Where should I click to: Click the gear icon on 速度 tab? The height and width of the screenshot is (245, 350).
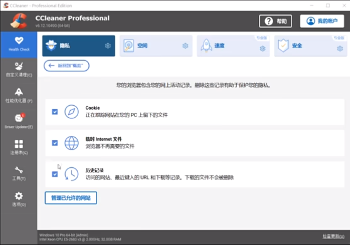click(x=262, y=49)
